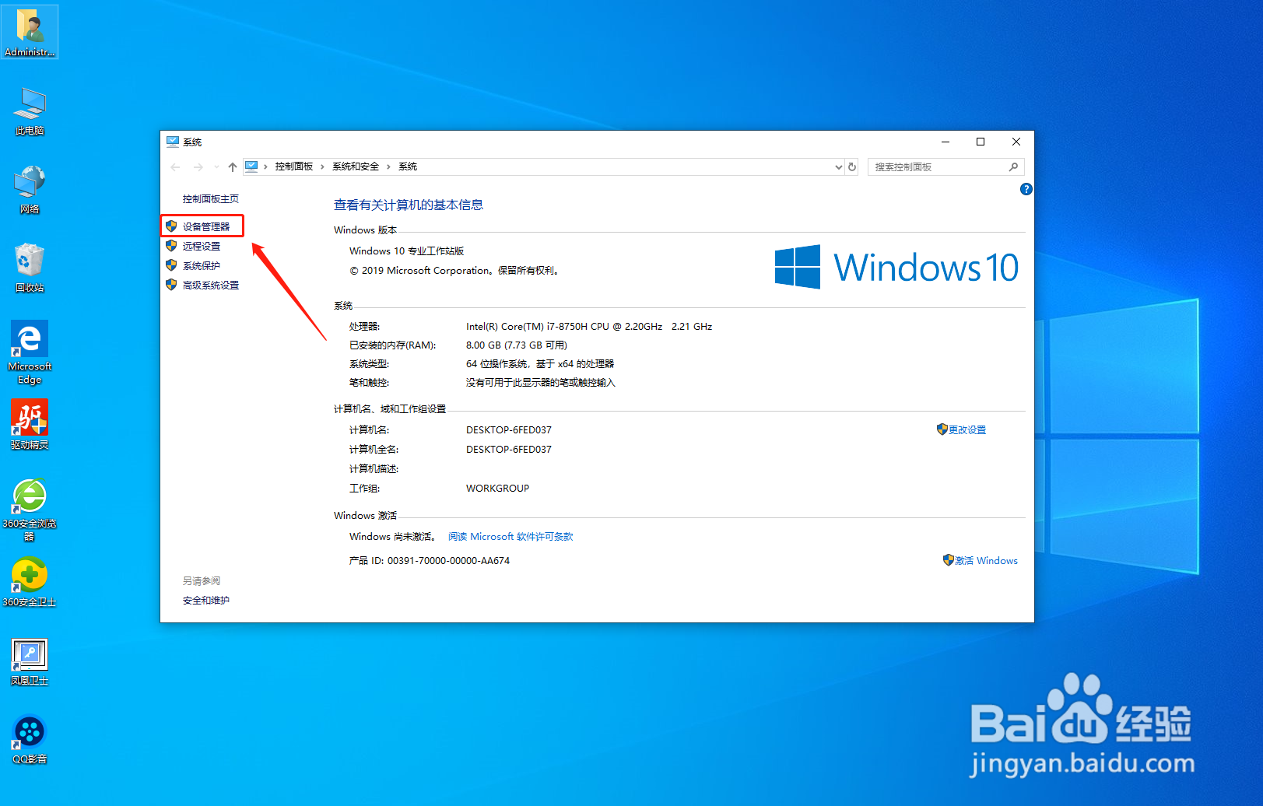Select DESKTOP-6FED037 next to 计算机全名

pos(509,450)
